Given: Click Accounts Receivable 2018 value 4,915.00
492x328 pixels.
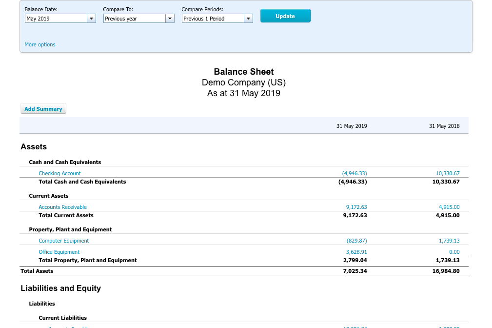Looking at the screenshot, I should (x=449, y=207).
